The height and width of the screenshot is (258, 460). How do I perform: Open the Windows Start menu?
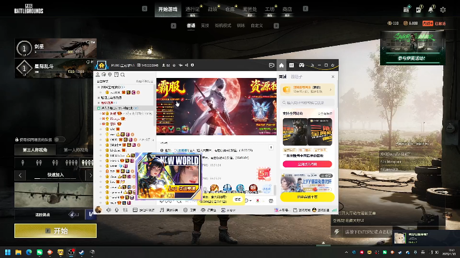pos(8,252)
